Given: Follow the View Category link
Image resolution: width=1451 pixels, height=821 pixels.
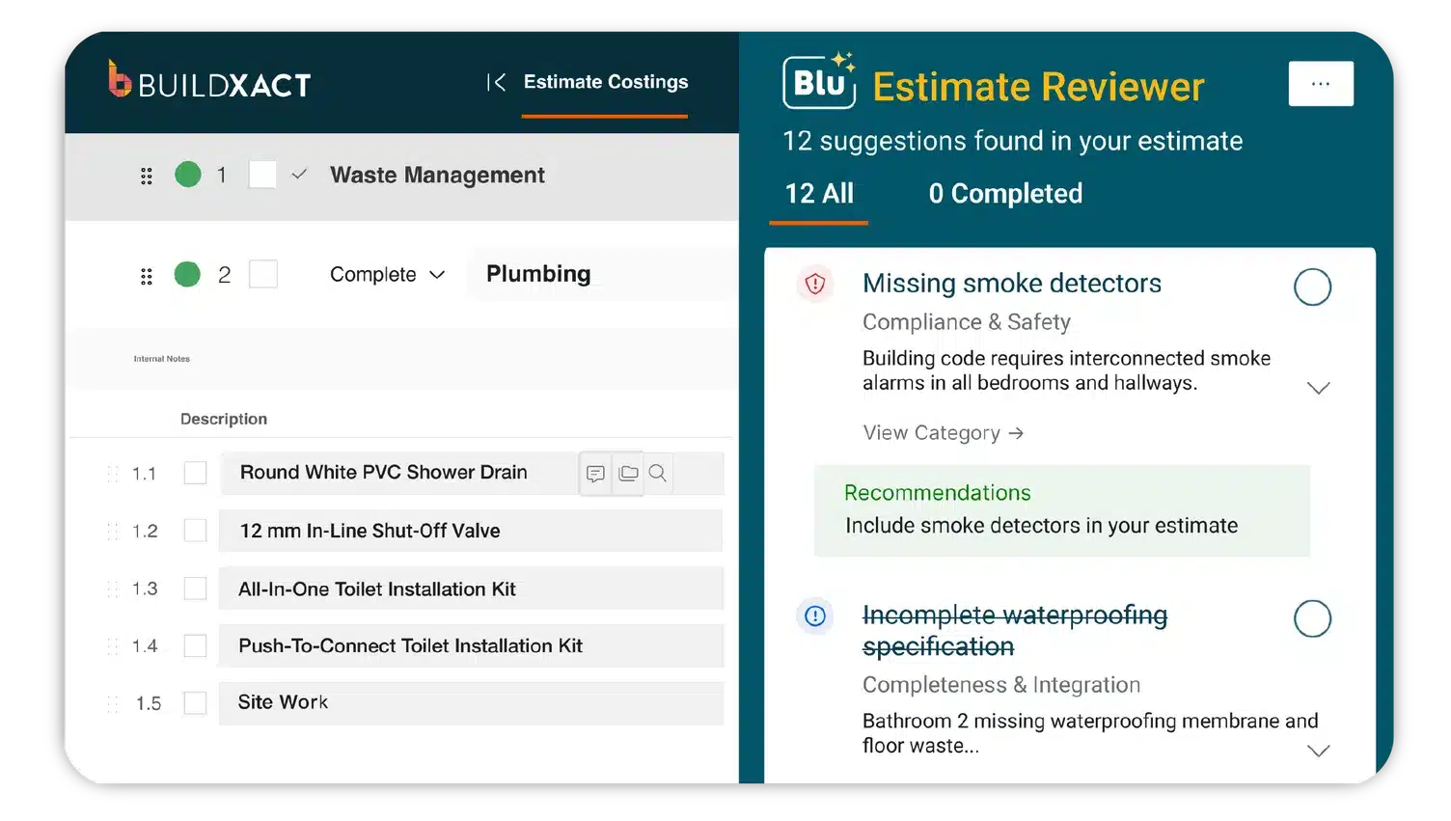Looking at the screenshot, I should [943, 433].
